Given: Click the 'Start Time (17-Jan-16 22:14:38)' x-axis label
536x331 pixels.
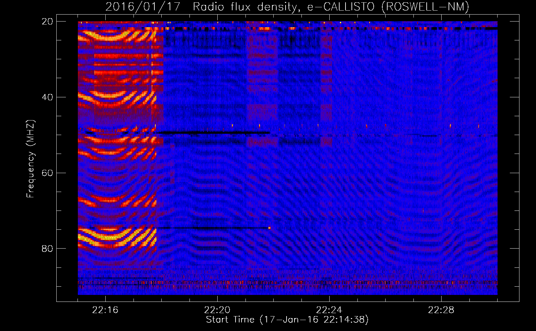Looking at the screenshot, I should (287, 320).
